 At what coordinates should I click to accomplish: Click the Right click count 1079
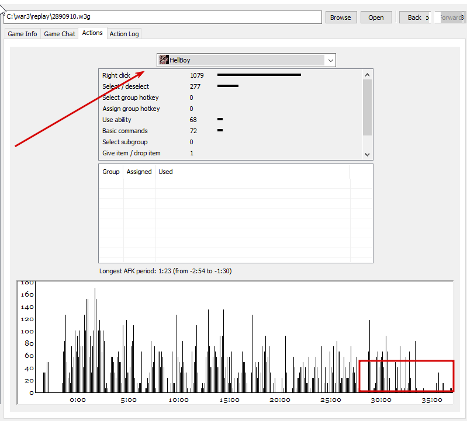(197, 75)
